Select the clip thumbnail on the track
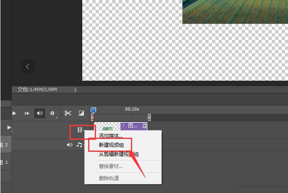The width and height of the screenshot is (288, 193). pyautogui.click(x=107, y=126)
